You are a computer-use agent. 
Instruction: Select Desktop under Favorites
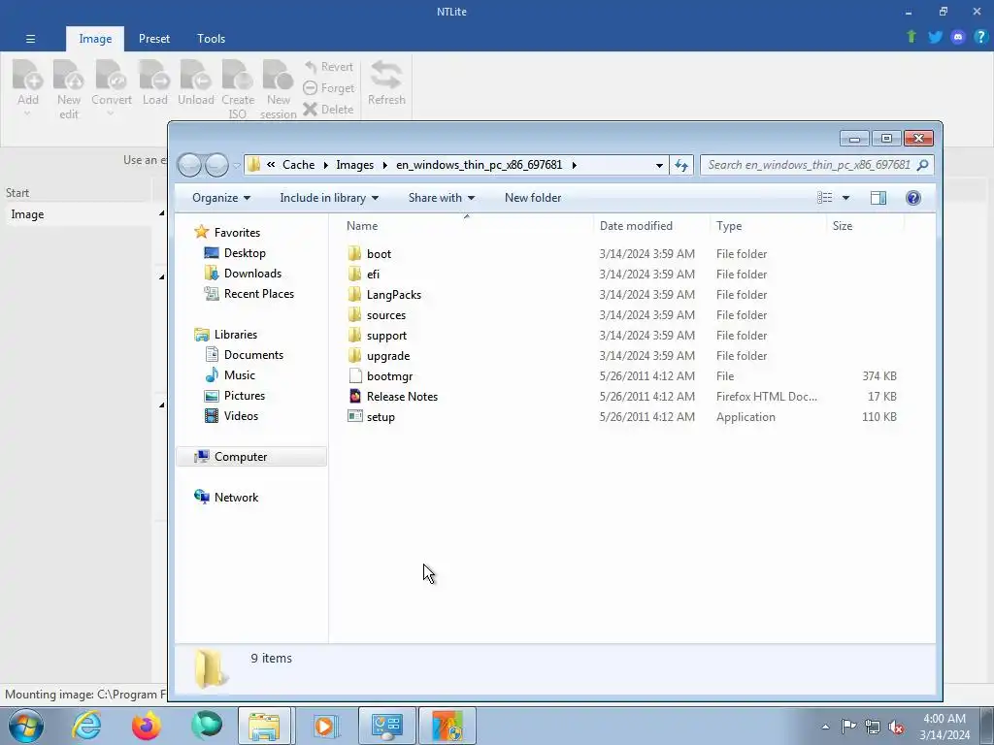pos(245,253)
